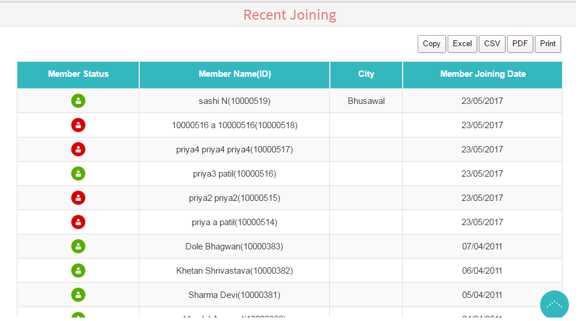584x321 pixels.
Task: Click green status icon for Dole Bhagwan
Action: click(79, 247)
